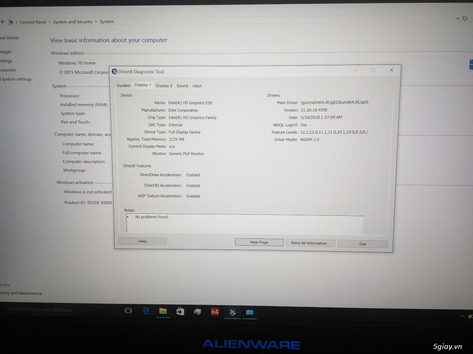Click 'Intel(R) HD Graphics 530' name value

coord(190,103)
